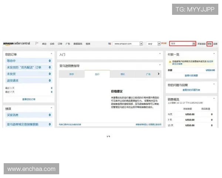The image size is (222, 178).
Task: Collapse the 销售概览 panel arrow
Action: [x=214, y=98]
